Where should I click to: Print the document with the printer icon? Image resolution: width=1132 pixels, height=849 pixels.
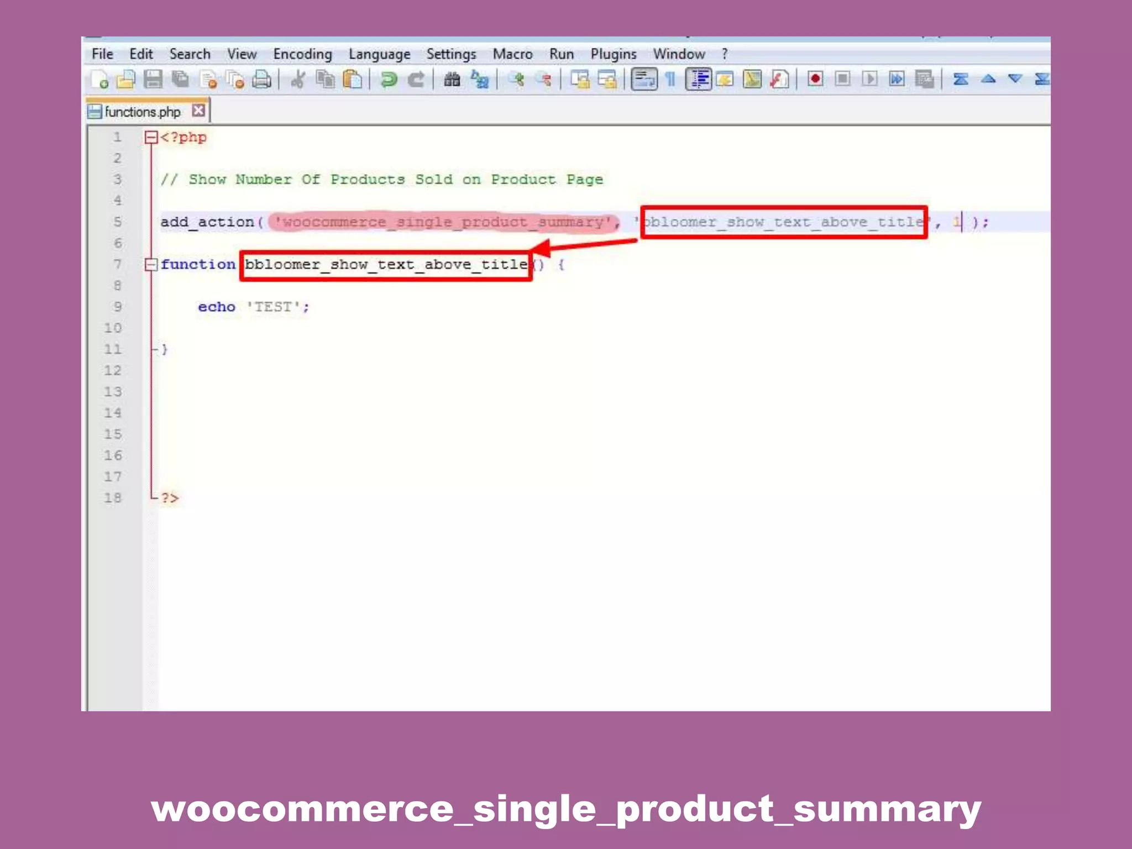262,80
